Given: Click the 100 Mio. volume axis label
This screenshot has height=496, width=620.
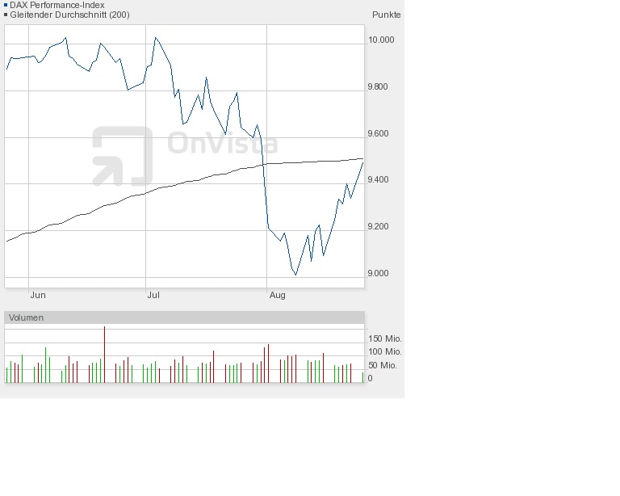Looking at the screenshot, I should (384, 351).
